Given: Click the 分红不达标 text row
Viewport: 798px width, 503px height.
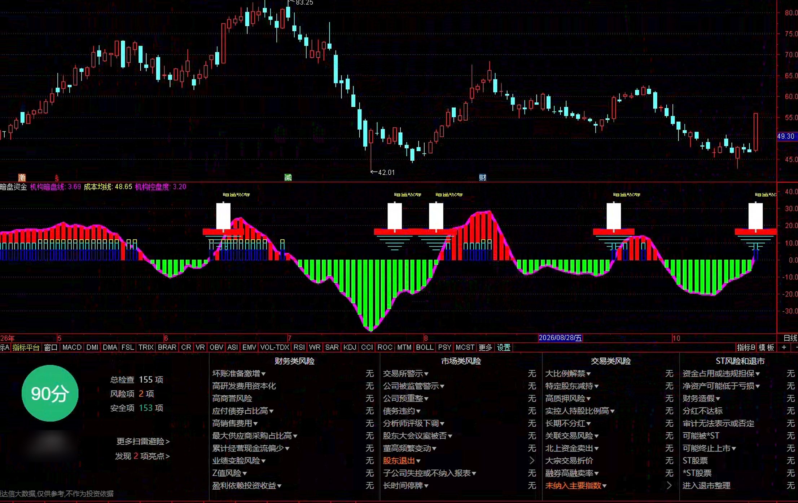Looking at the screenshot, I should pyautogui.click(x=702, y=411).
